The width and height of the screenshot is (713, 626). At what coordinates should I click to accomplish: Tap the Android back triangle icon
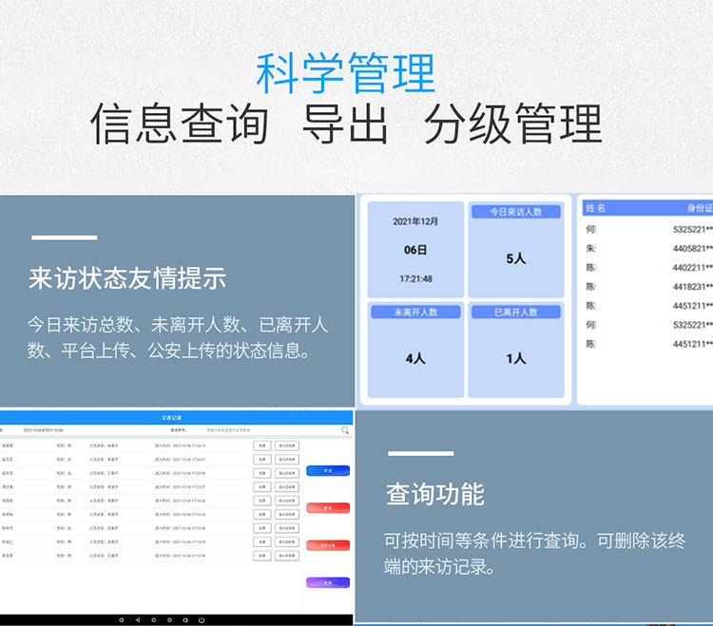138,619
